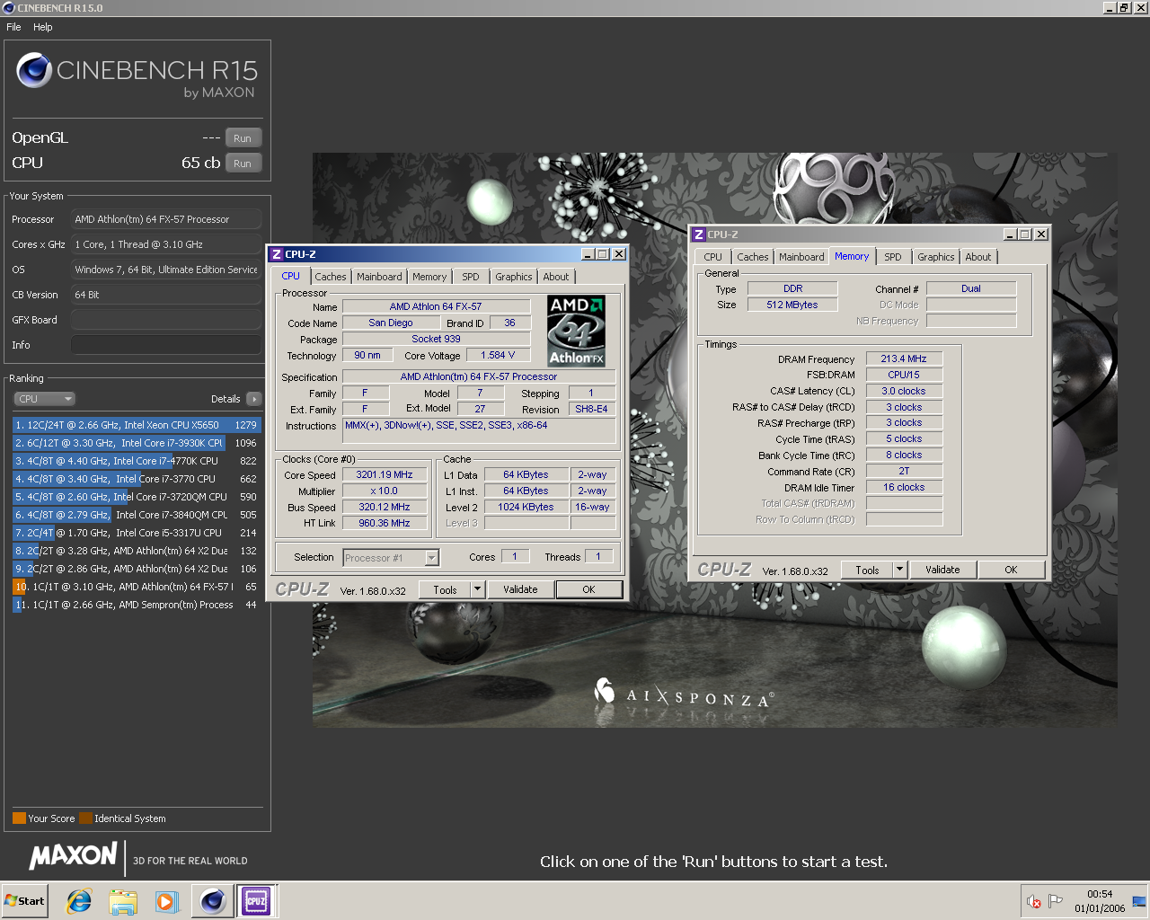Screen dimensions: 1150x920
Task: Click Validate in the CPU tab window
Action: (x=520, y=589)
